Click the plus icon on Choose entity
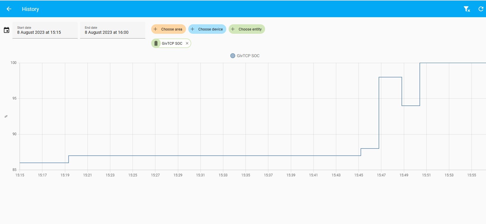486x224 pixels. 233,29
